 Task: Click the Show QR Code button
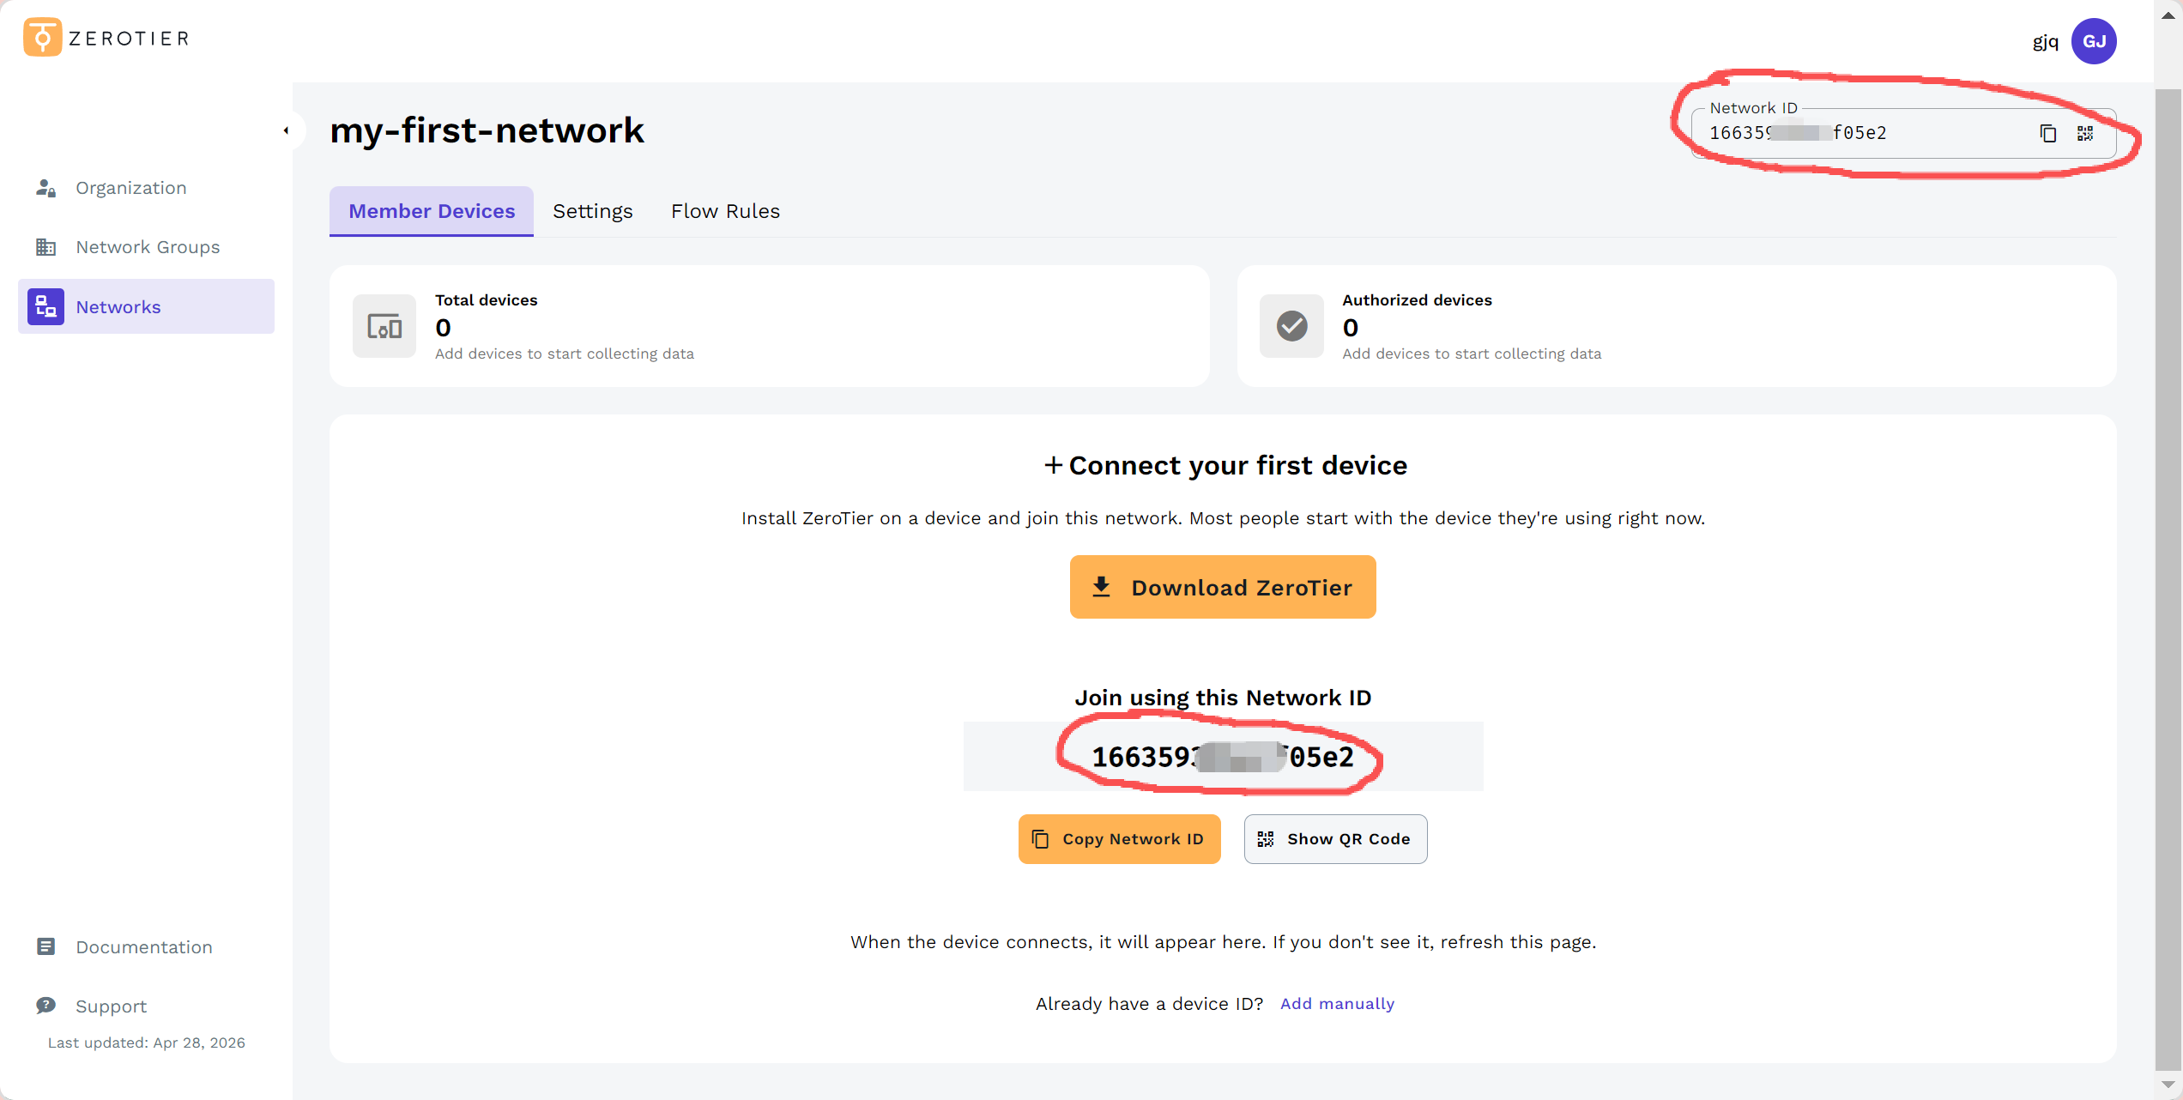1335,839
